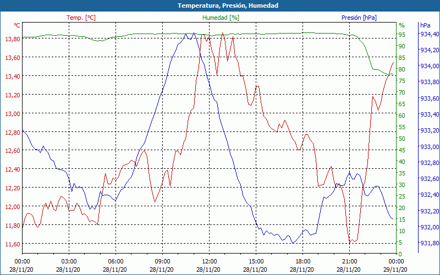
Task: Click the humidity axis value 60
Action: tap(402, 116)
